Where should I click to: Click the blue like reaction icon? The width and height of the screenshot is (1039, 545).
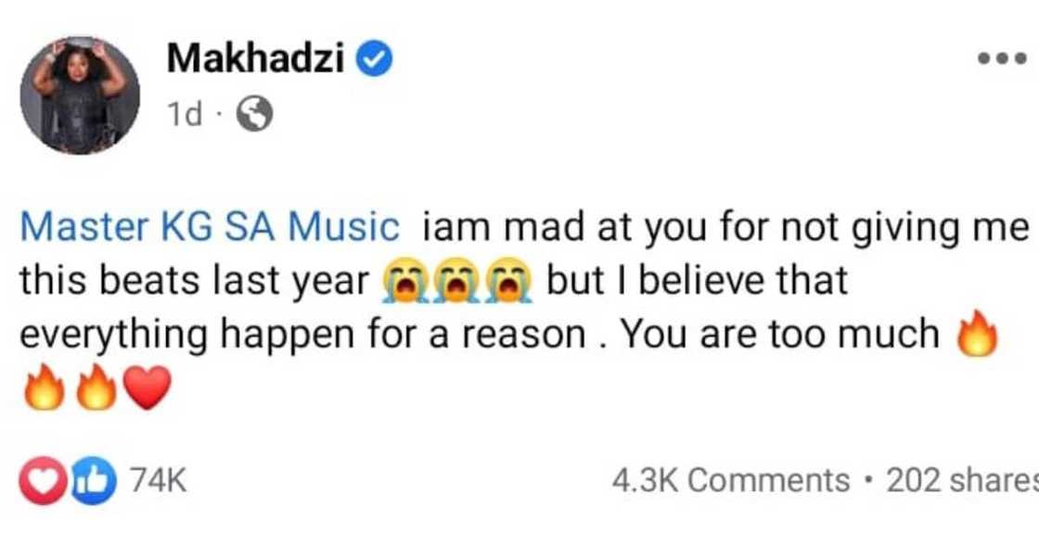(92, 482)
